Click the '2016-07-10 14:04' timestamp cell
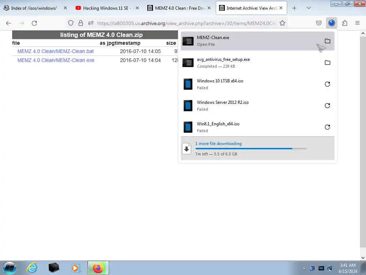The image size is (366, 275). coord(140,60)
